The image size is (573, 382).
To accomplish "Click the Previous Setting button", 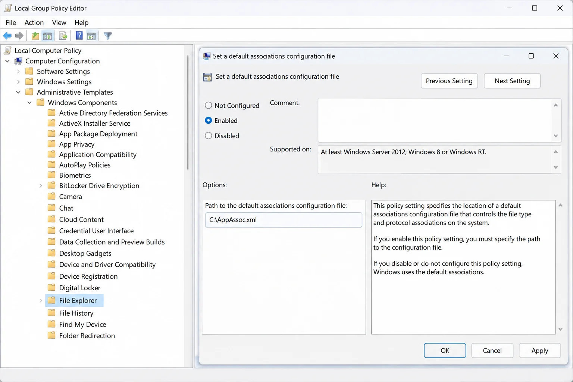I will tap(449, 81).
